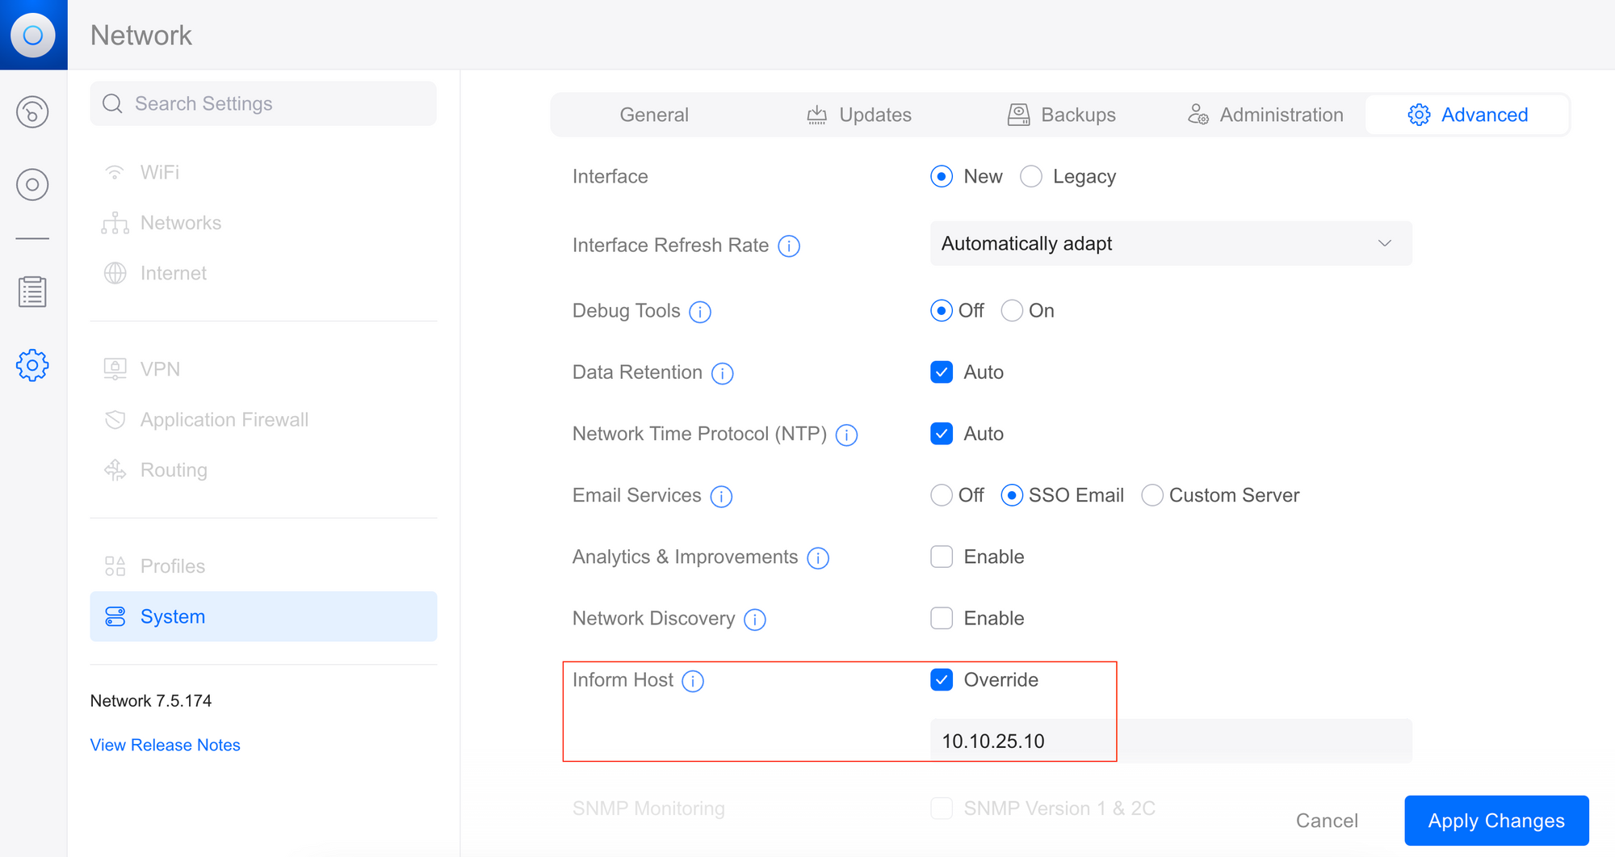Screen dimensions: 1615x857
Task: Click the Cancel button
Action: (x=1327, y=821)
